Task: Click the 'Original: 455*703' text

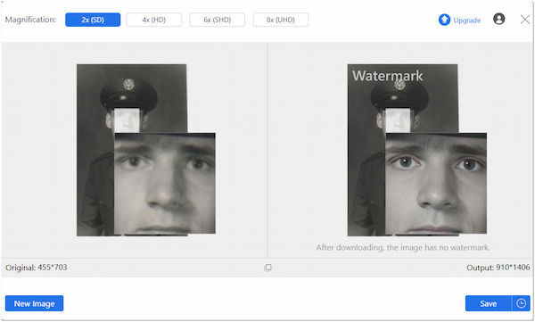Action: tap(37, 267)
